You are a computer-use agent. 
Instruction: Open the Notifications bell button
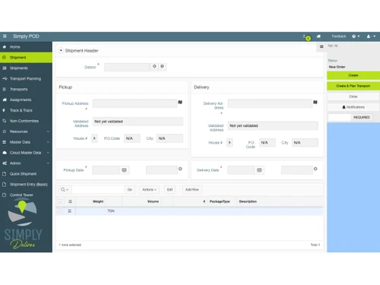353,107
